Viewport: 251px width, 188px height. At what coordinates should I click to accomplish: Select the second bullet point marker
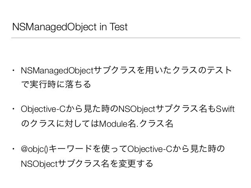pos(13,109)
